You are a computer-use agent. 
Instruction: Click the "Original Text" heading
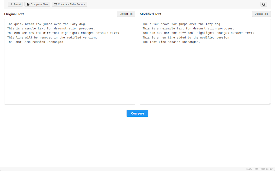tap(14, 14)
